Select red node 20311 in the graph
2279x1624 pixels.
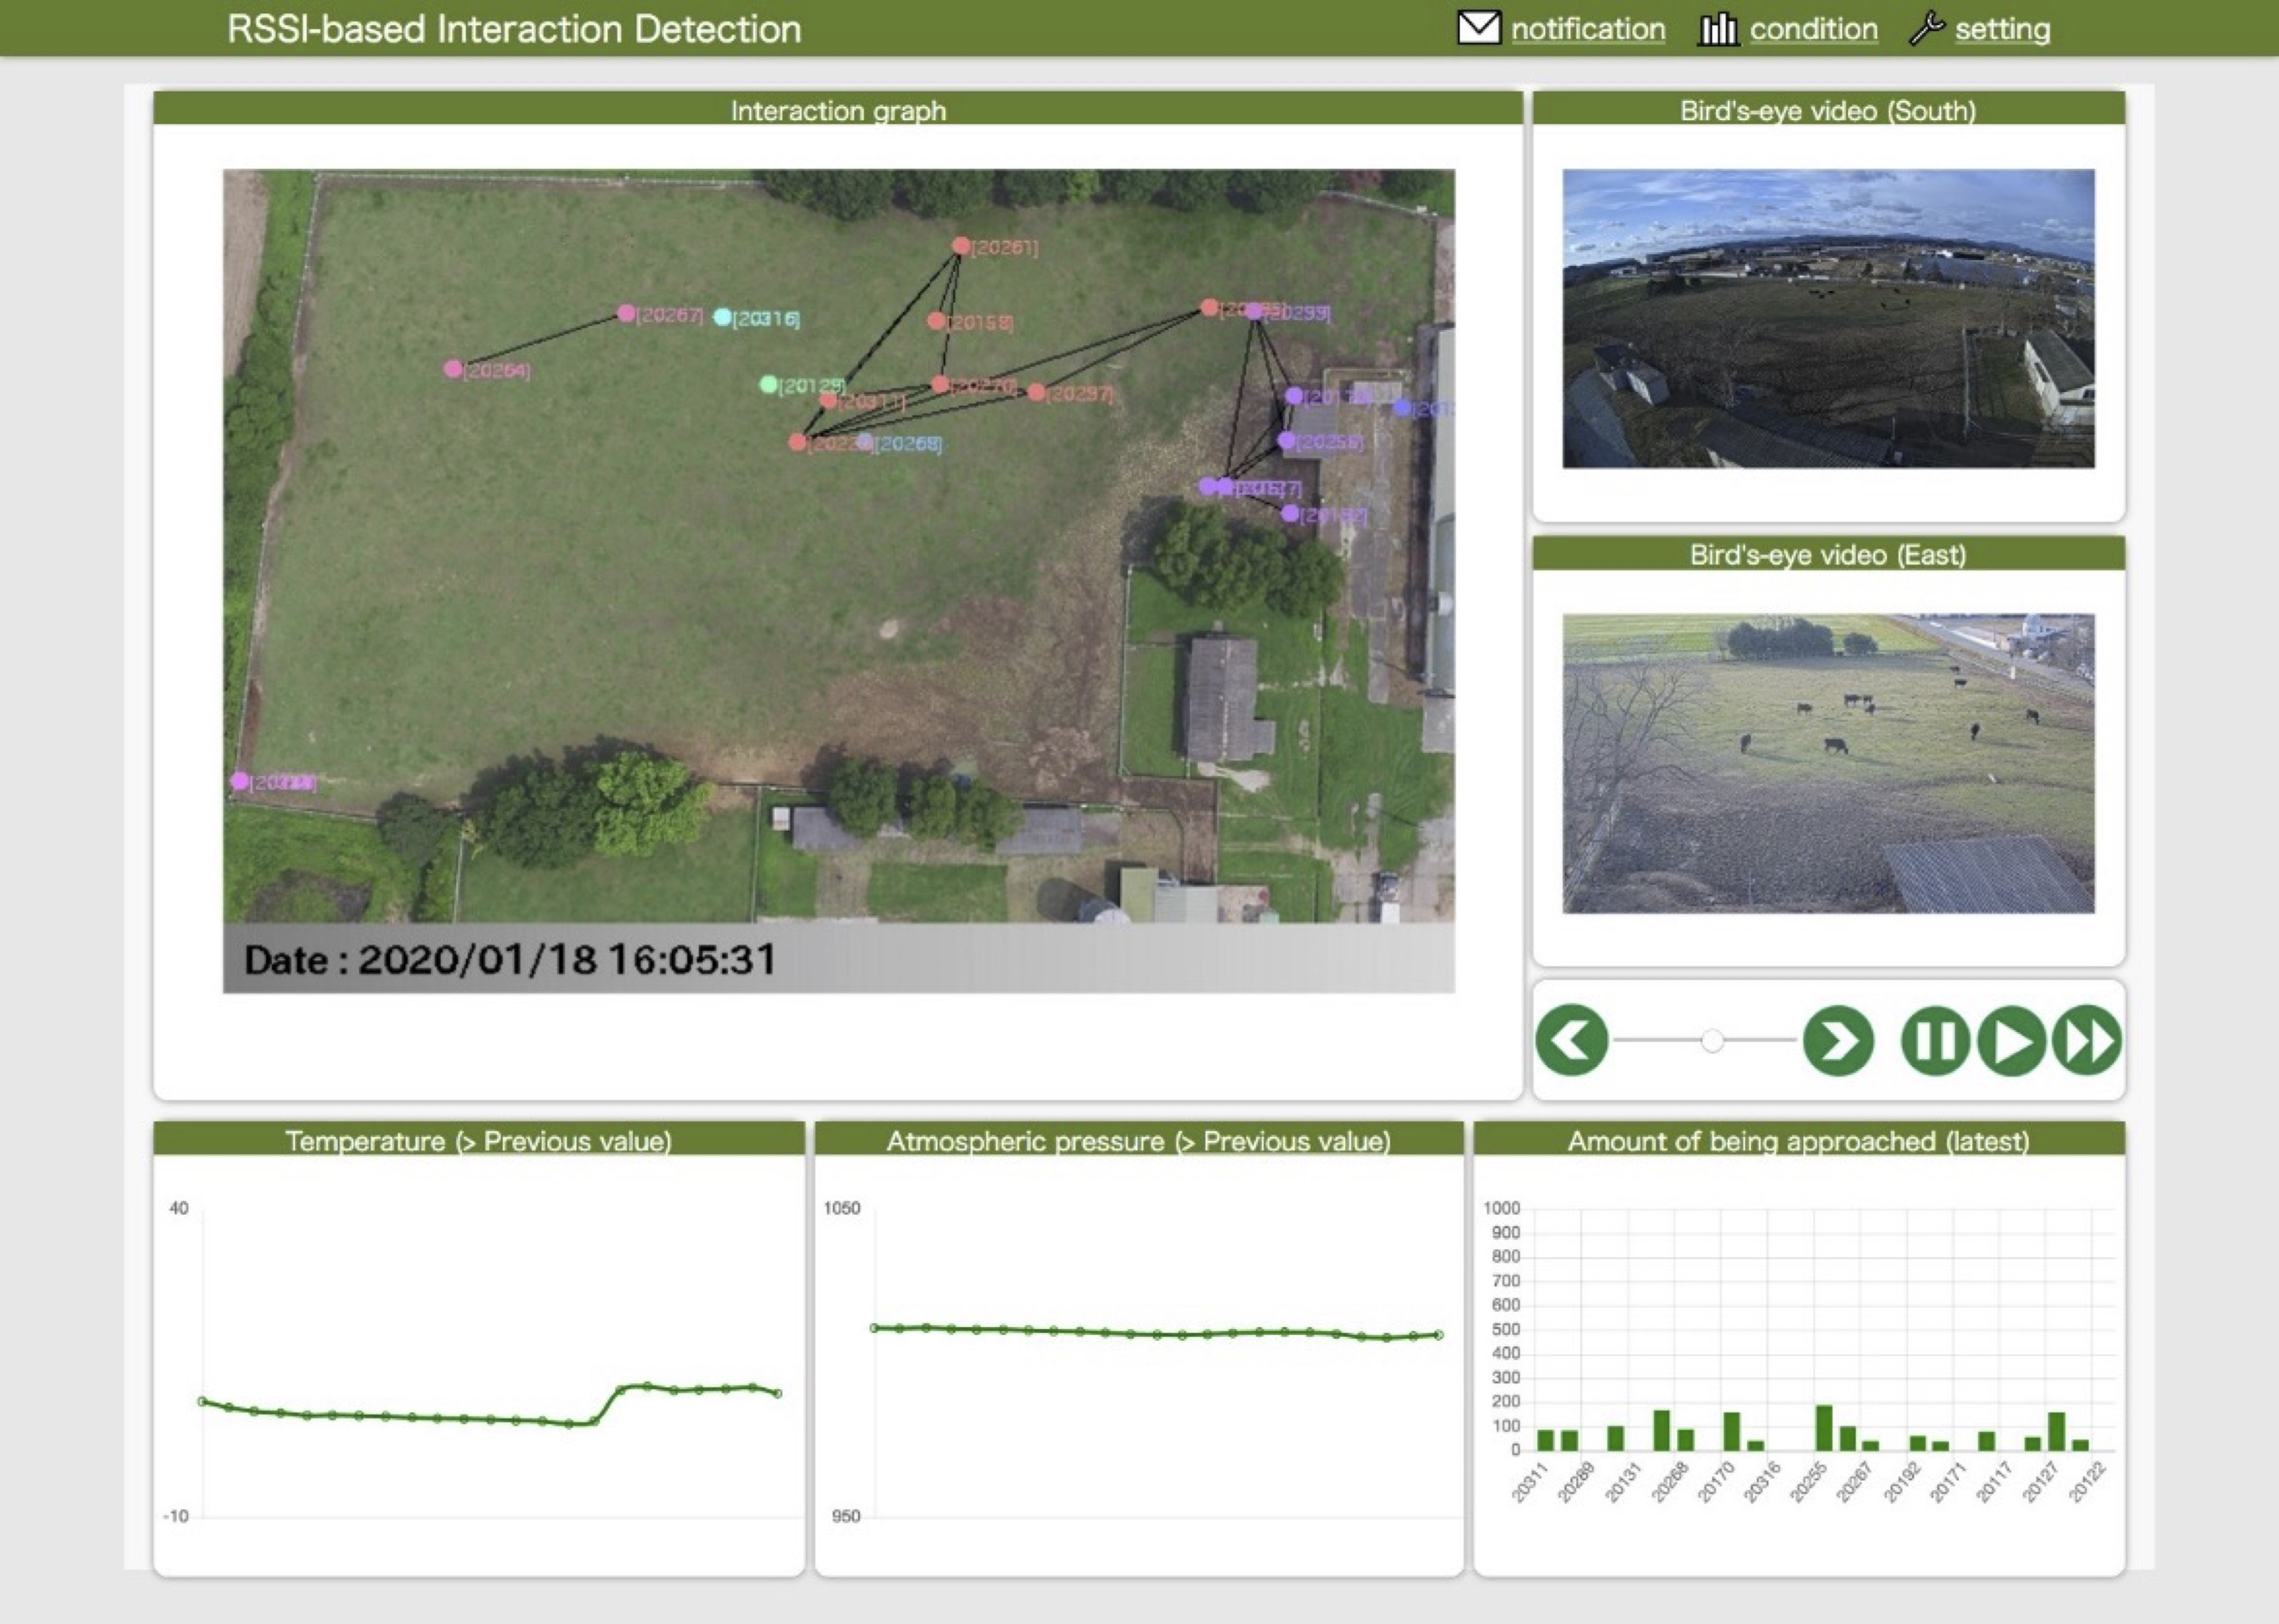[828, 401]
